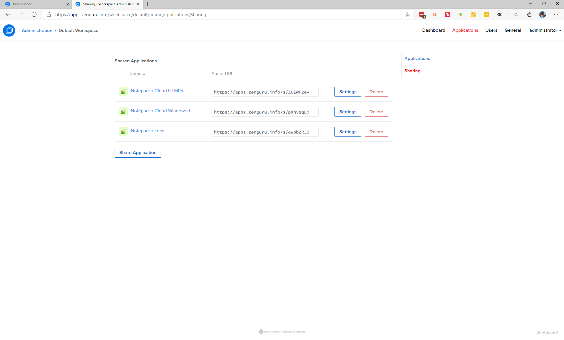This screenshot has width=564, height=340.
Task: Open the Notepad++ Cloud HTML5 link
Action: coord(157,91)
